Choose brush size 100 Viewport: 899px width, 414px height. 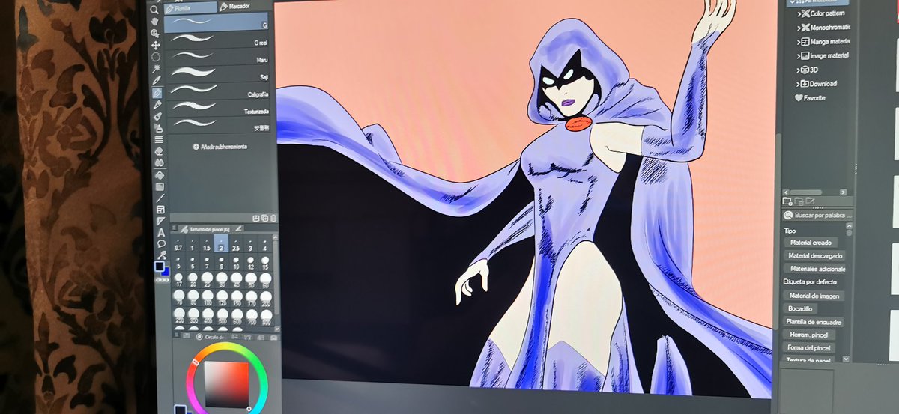tap(208, 298)
